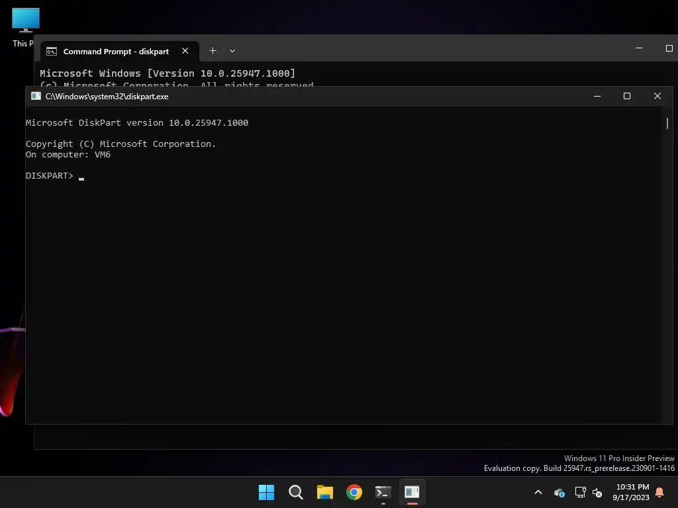Viewport: 678px width, 508px height.
Task: Switch to Terminal taskbar icon
Action: coord(383,492)
